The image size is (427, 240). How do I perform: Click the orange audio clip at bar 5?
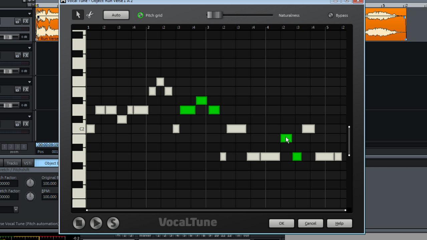pyautogui.click(x=386, y=24)
